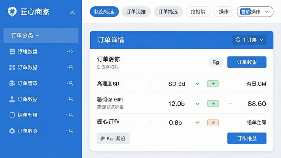Expand the green chevron next to 12.0b
Viewport: 281px width, 158px height.
(x=198, y=104)
